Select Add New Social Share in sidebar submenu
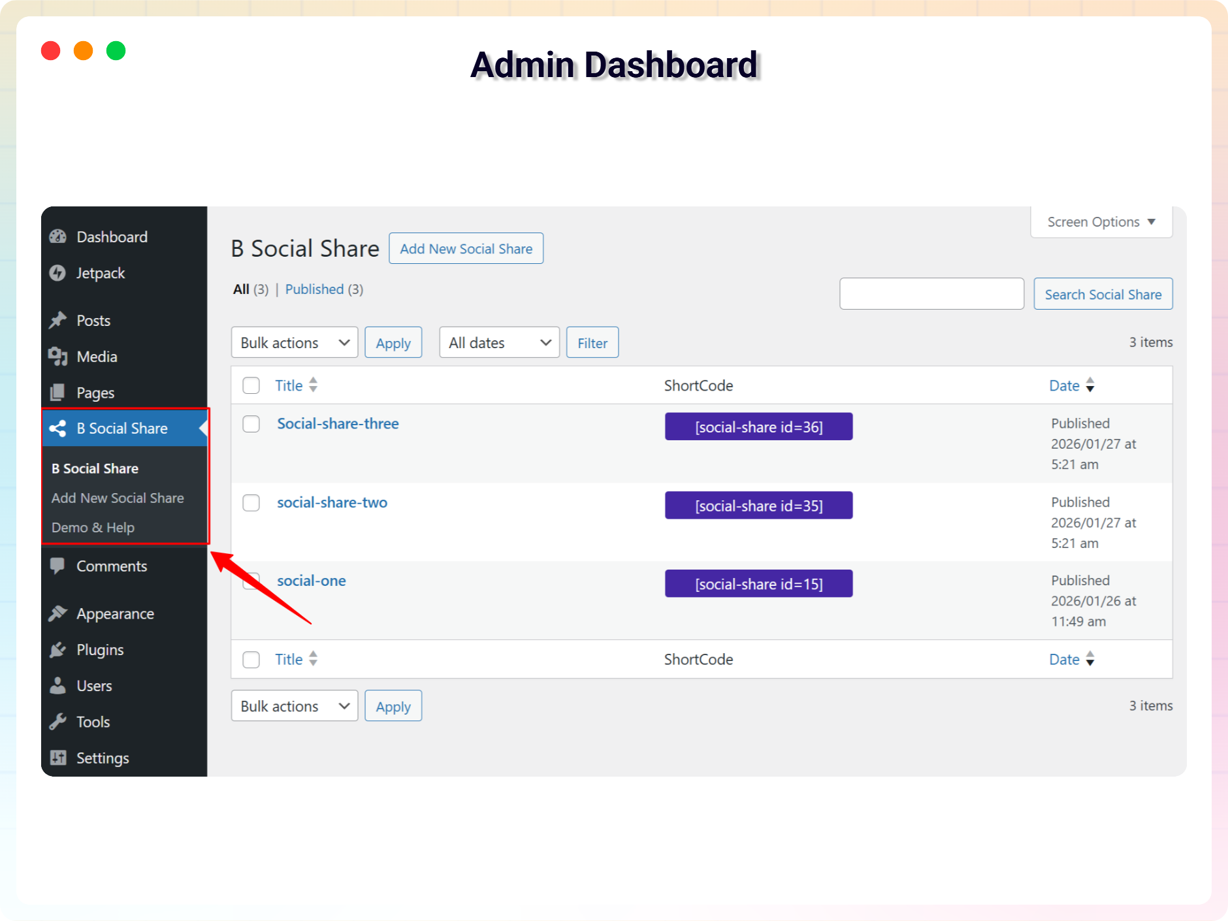This screenshot has height=921, width=1228. pyautogui.click(x=118, y=498)
